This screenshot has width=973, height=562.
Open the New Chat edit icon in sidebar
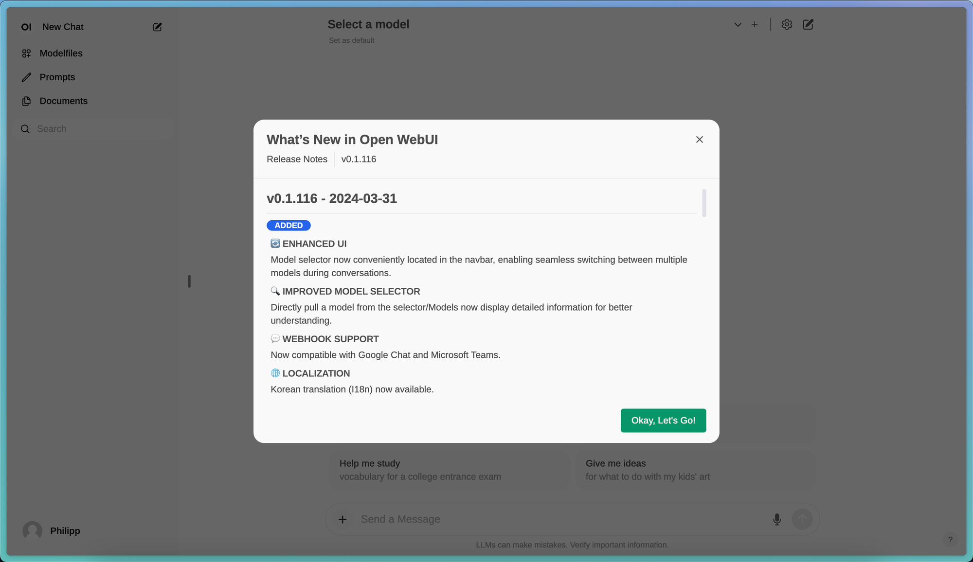(x=157, y=27)
